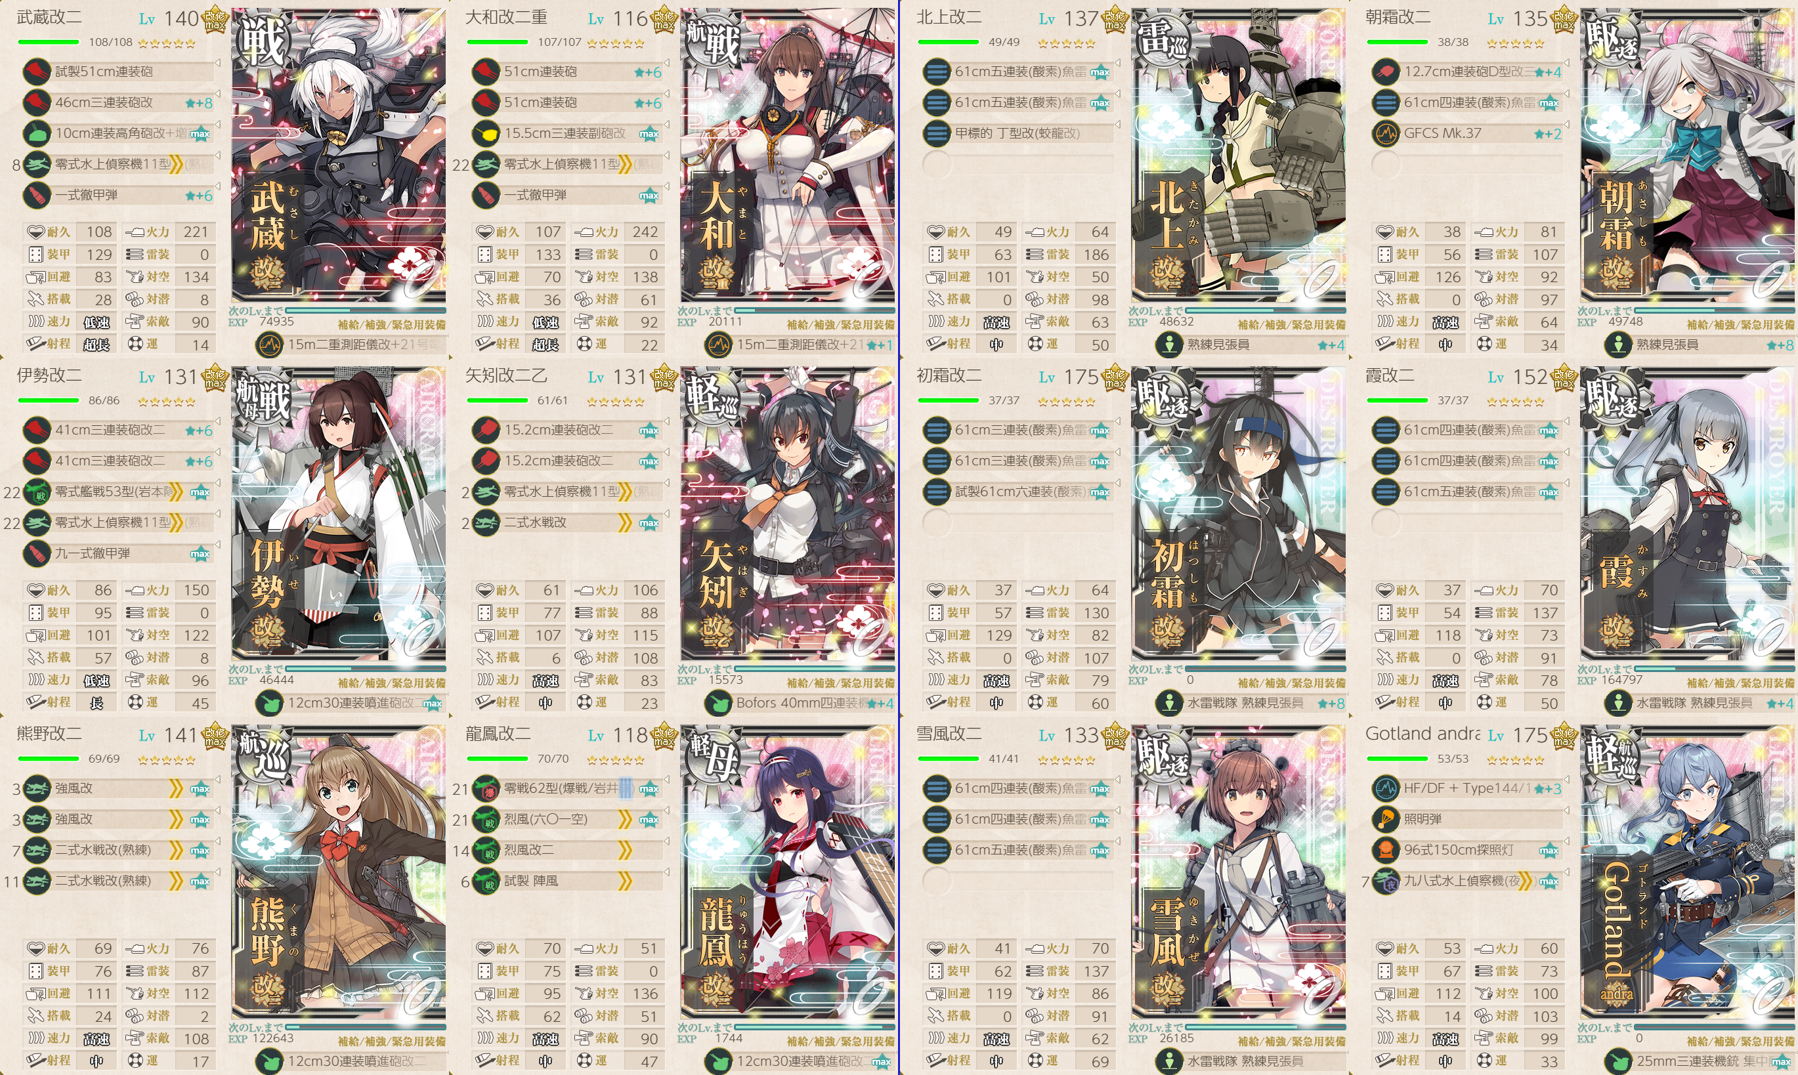
Task: Click the yellow secondary gun icon beside 15.5cm三連装副砲改
Action: [486, 133]
